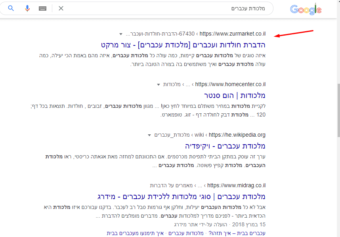Click the homecenter snippet starting לקניית מלכודות

pyautogui.click(x=148, y=110)
